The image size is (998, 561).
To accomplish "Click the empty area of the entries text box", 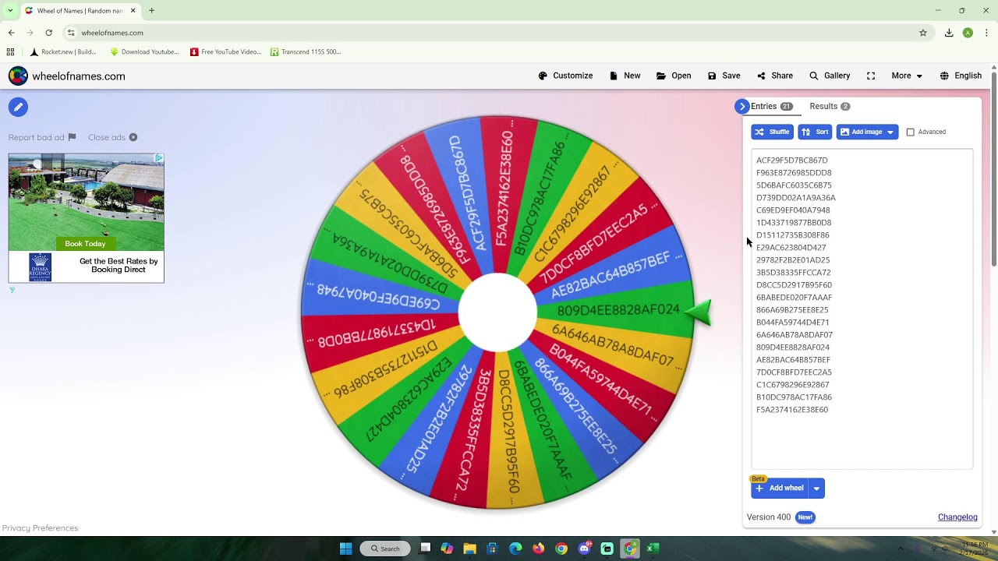I will 862,442.
